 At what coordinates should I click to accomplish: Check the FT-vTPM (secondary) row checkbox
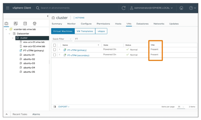click(55, 55)
